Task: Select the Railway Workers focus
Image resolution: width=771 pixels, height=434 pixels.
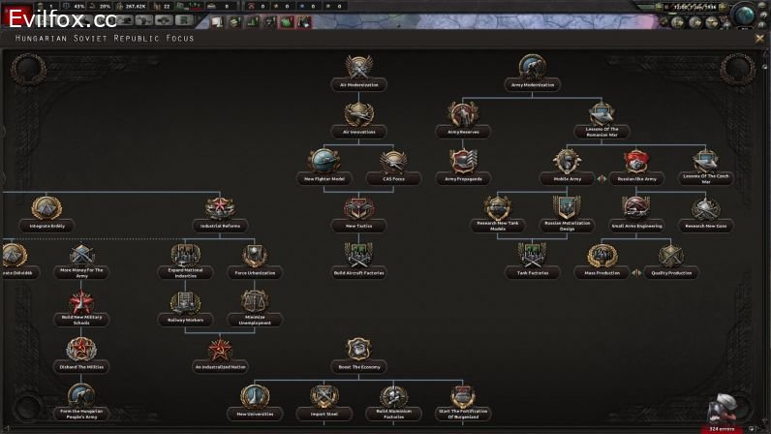Action: pos(185,304)
